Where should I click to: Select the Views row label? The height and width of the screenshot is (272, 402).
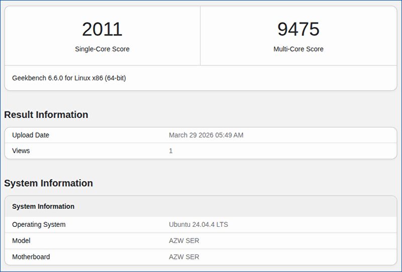coord(21,151)
